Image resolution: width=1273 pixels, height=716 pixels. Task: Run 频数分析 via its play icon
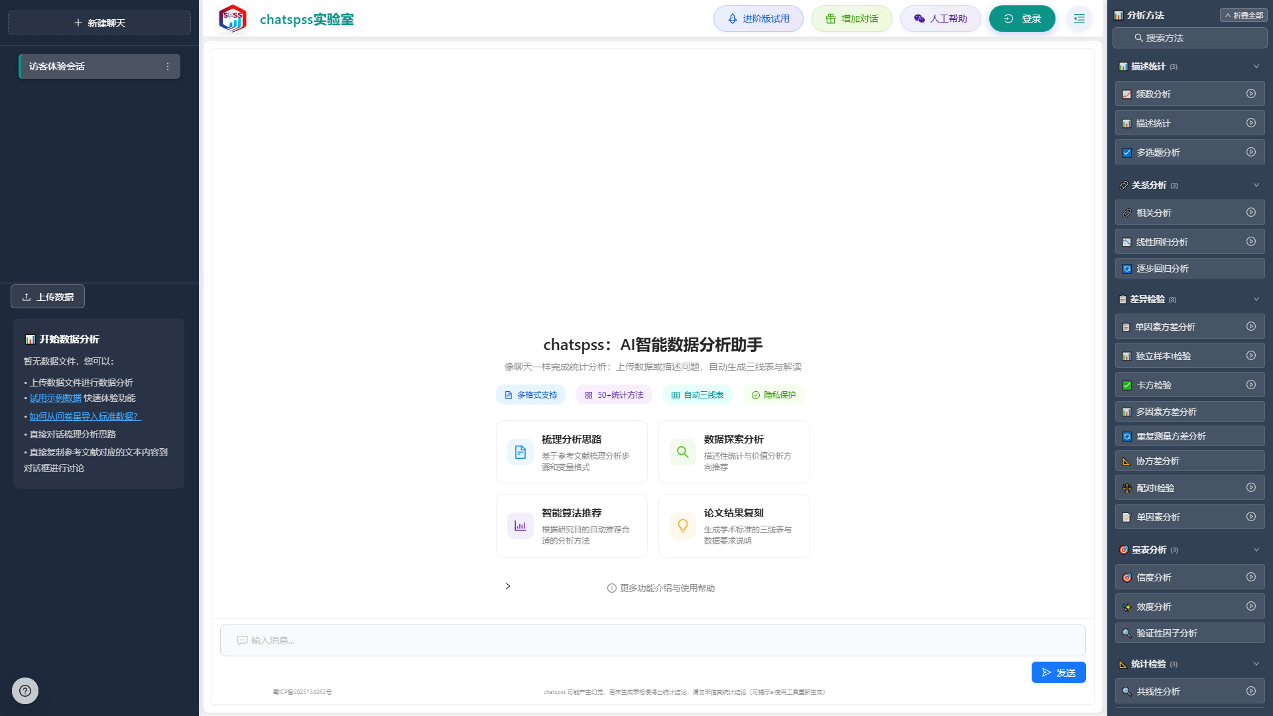tap(1251, 94)
